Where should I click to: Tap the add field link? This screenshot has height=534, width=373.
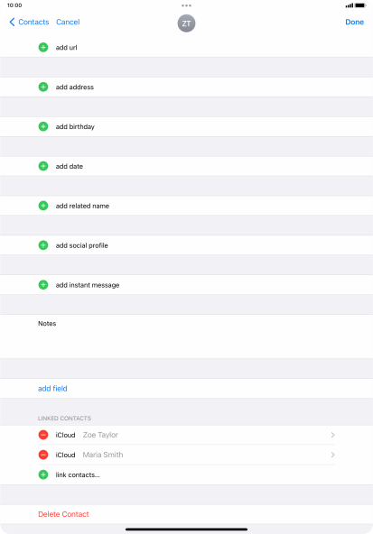tap(52, 388)
